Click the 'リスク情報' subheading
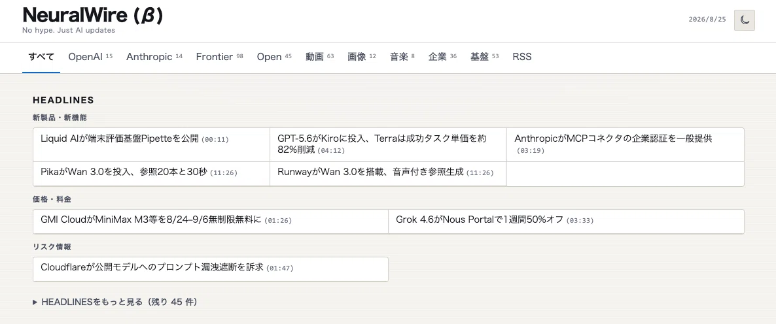This screenshot has width=776, height=324. click(x=52, y=246)
